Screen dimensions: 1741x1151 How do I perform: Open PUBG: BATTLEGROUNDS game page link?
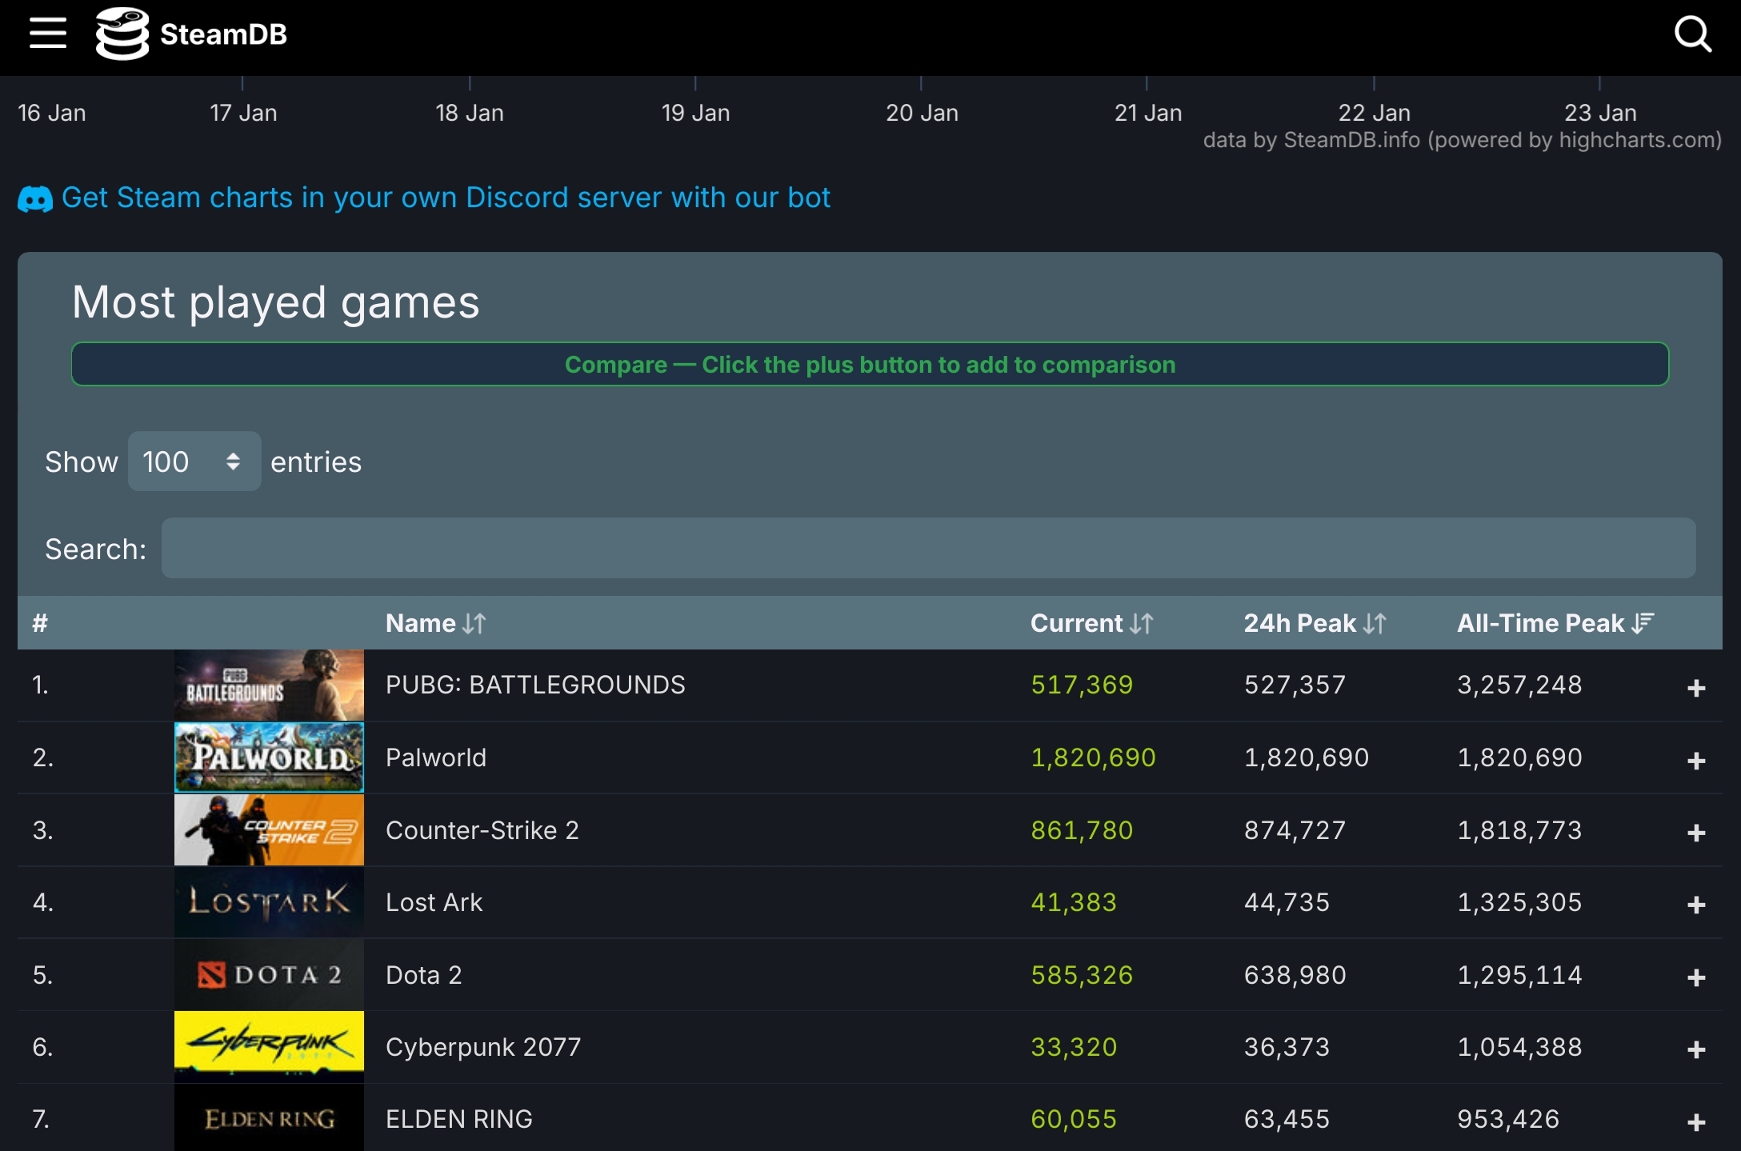[x=535, y=685]
